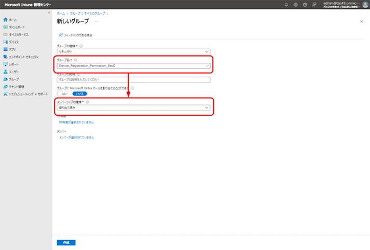Image resolution: width=370 pixels, height=250 pixels.
Task: Select はい for Entra role assignment
Action: pos(65,94)
